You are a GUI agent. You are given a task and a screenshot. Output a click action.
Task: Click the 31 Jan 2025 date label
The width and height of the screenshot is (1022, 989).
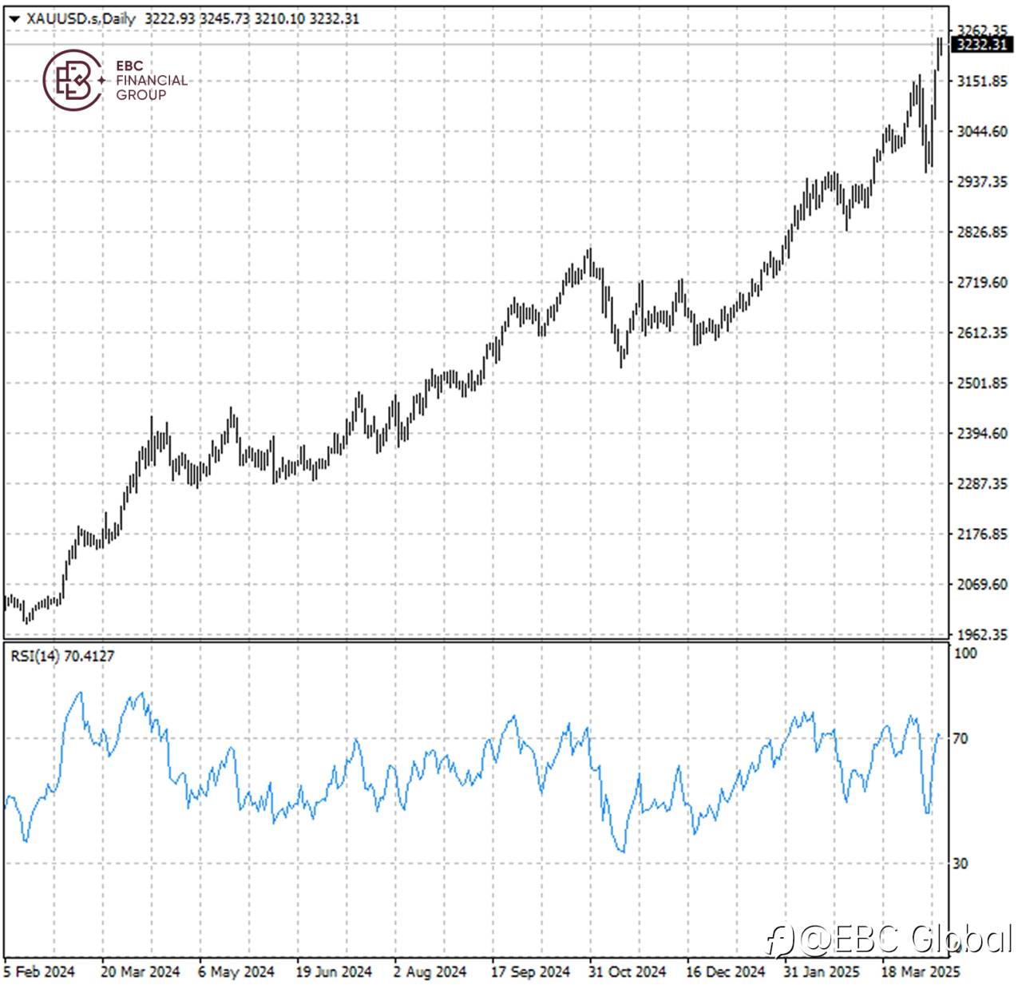click(x=822, y=971)
